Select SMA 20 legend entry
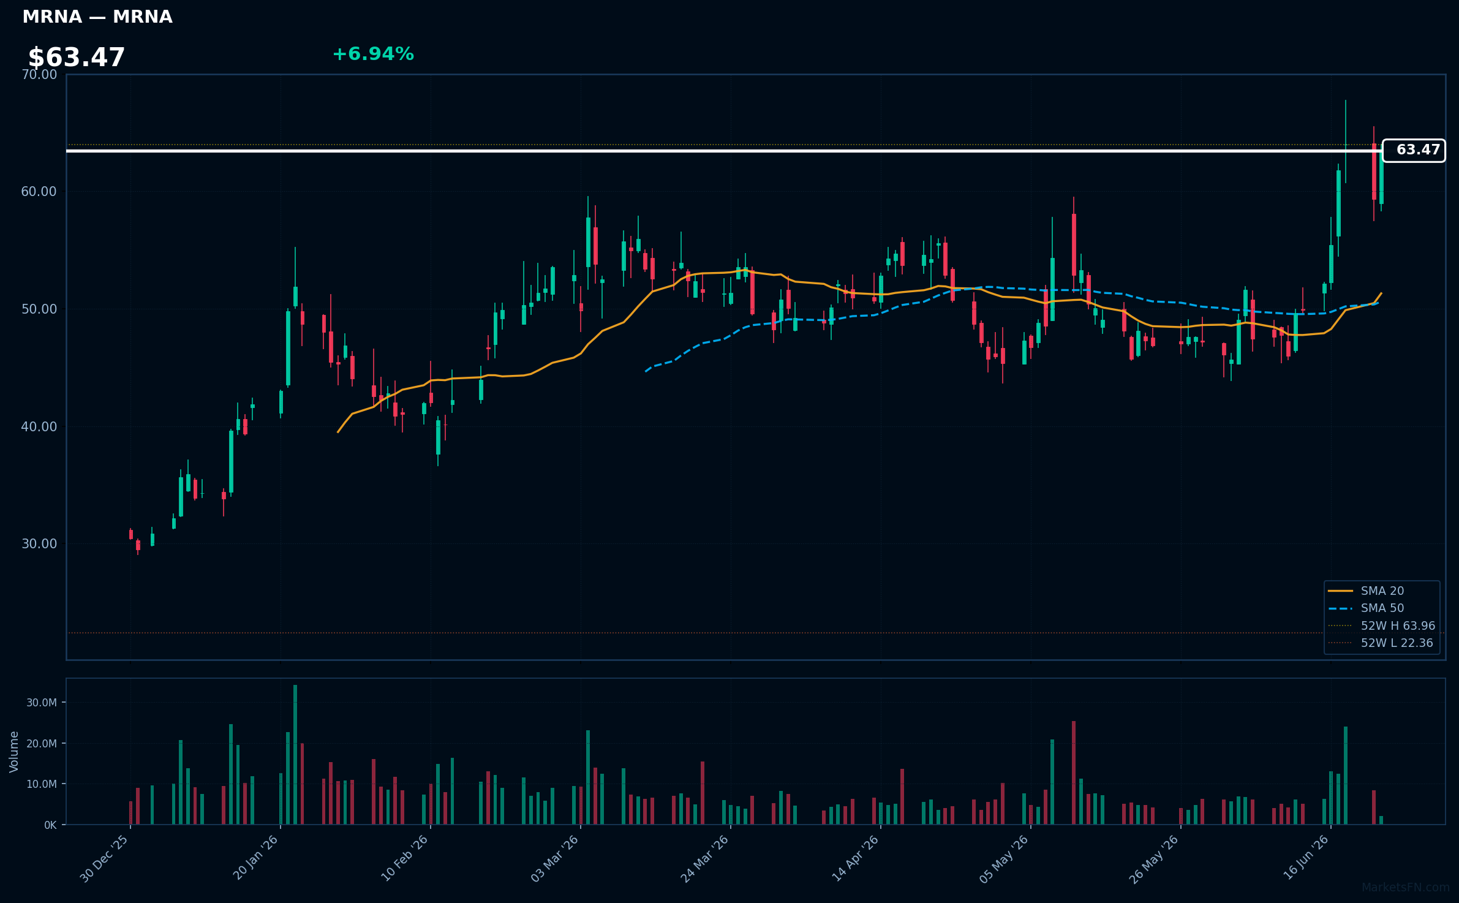Viewport: 1459px width, 903px height. [1382, 591]
